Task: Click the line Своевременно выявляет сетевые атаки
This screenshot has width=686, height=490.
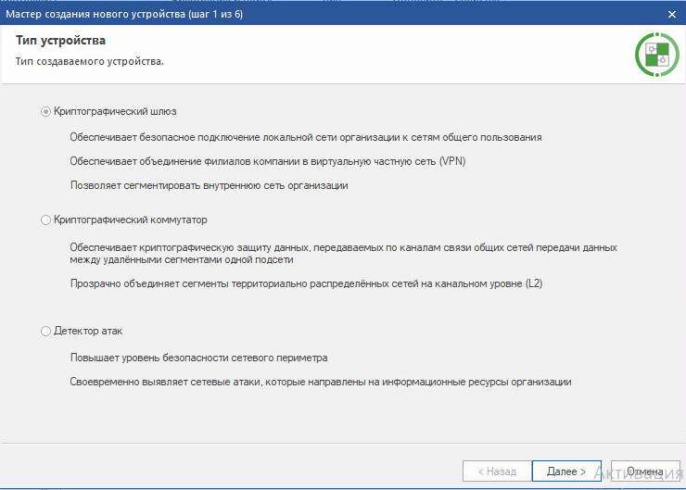Action: coord(321,382)
